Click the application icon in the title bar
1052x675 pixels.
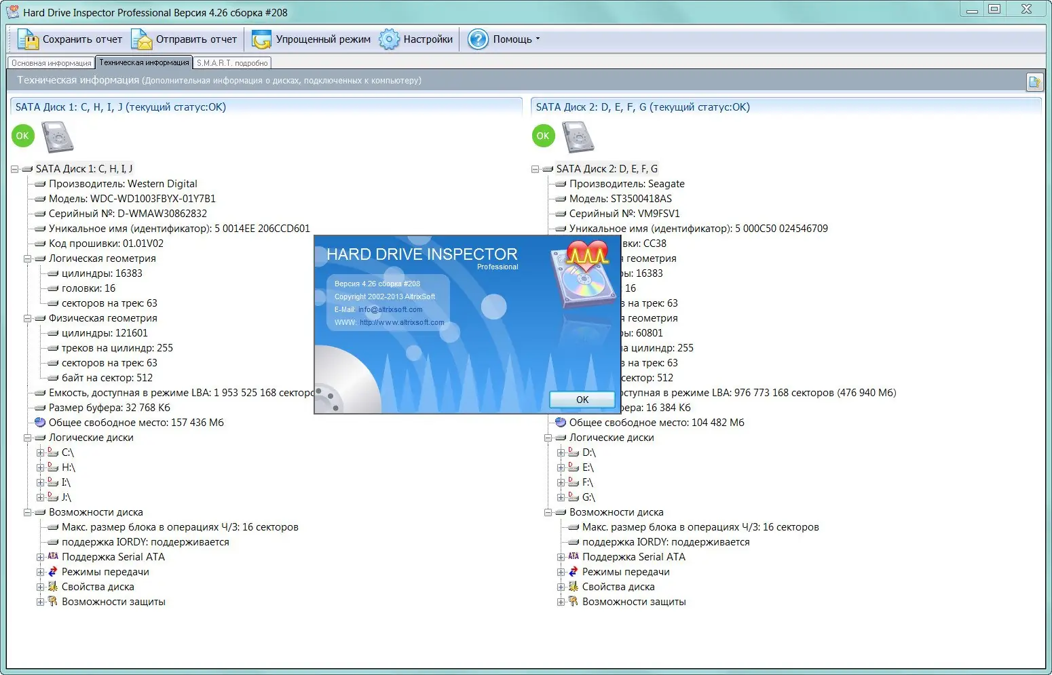(x=13, y=12)
